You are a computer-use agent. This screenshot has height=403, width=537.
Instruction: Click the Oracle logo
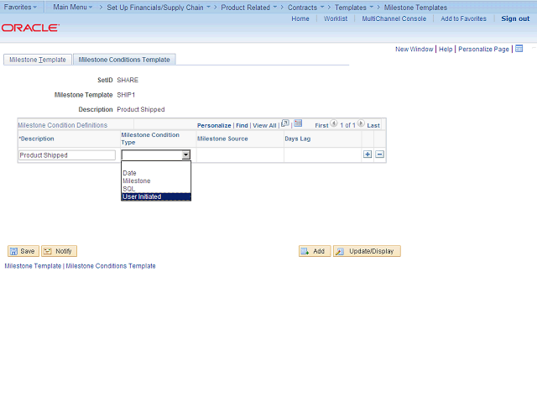[30, 28]
